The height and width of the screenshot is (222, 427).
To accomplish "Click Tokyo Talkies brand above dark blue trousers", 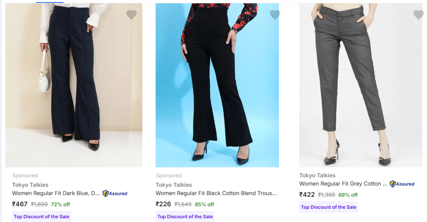I will 30,185.
